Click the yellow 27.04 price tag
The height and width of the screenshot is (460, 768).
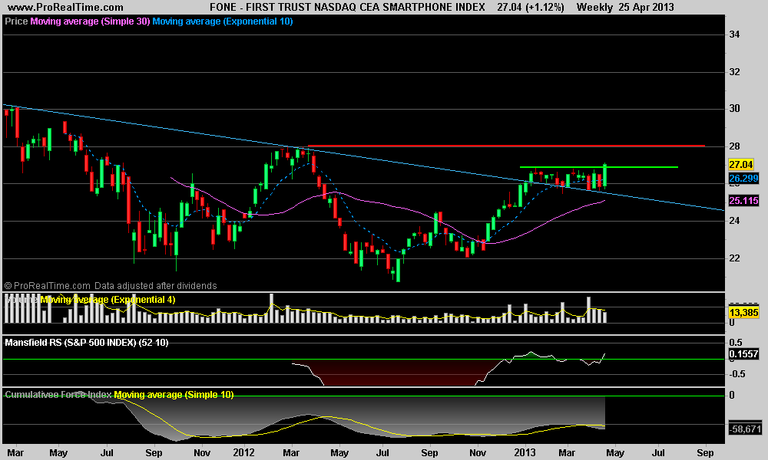(740, 165)
